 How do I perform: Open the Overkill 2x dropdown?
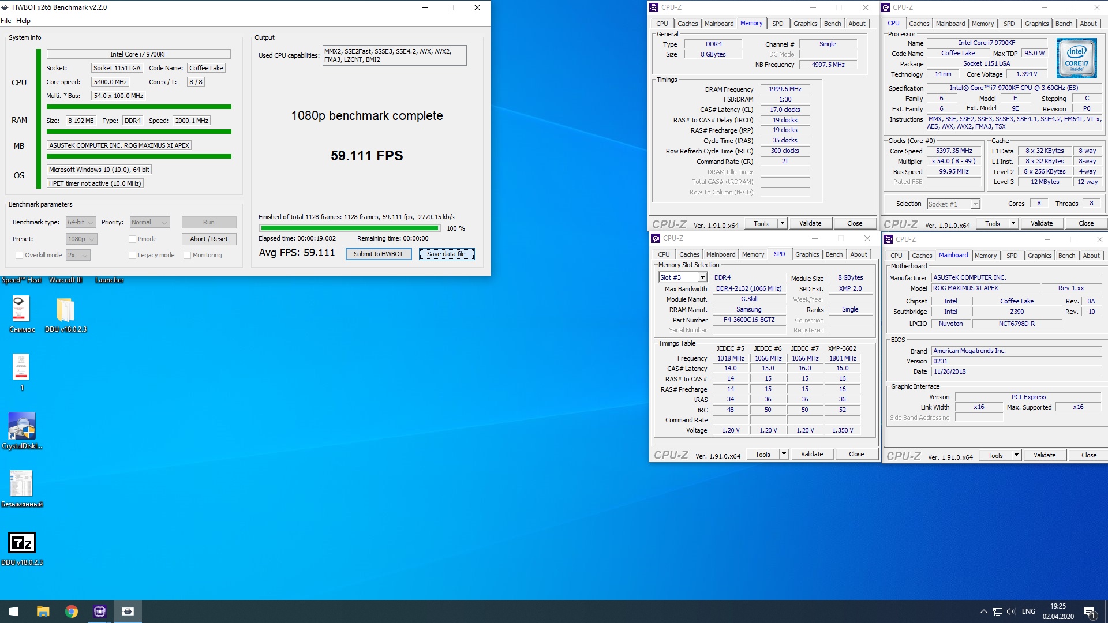pyautogui.click(x=78, y=255)
